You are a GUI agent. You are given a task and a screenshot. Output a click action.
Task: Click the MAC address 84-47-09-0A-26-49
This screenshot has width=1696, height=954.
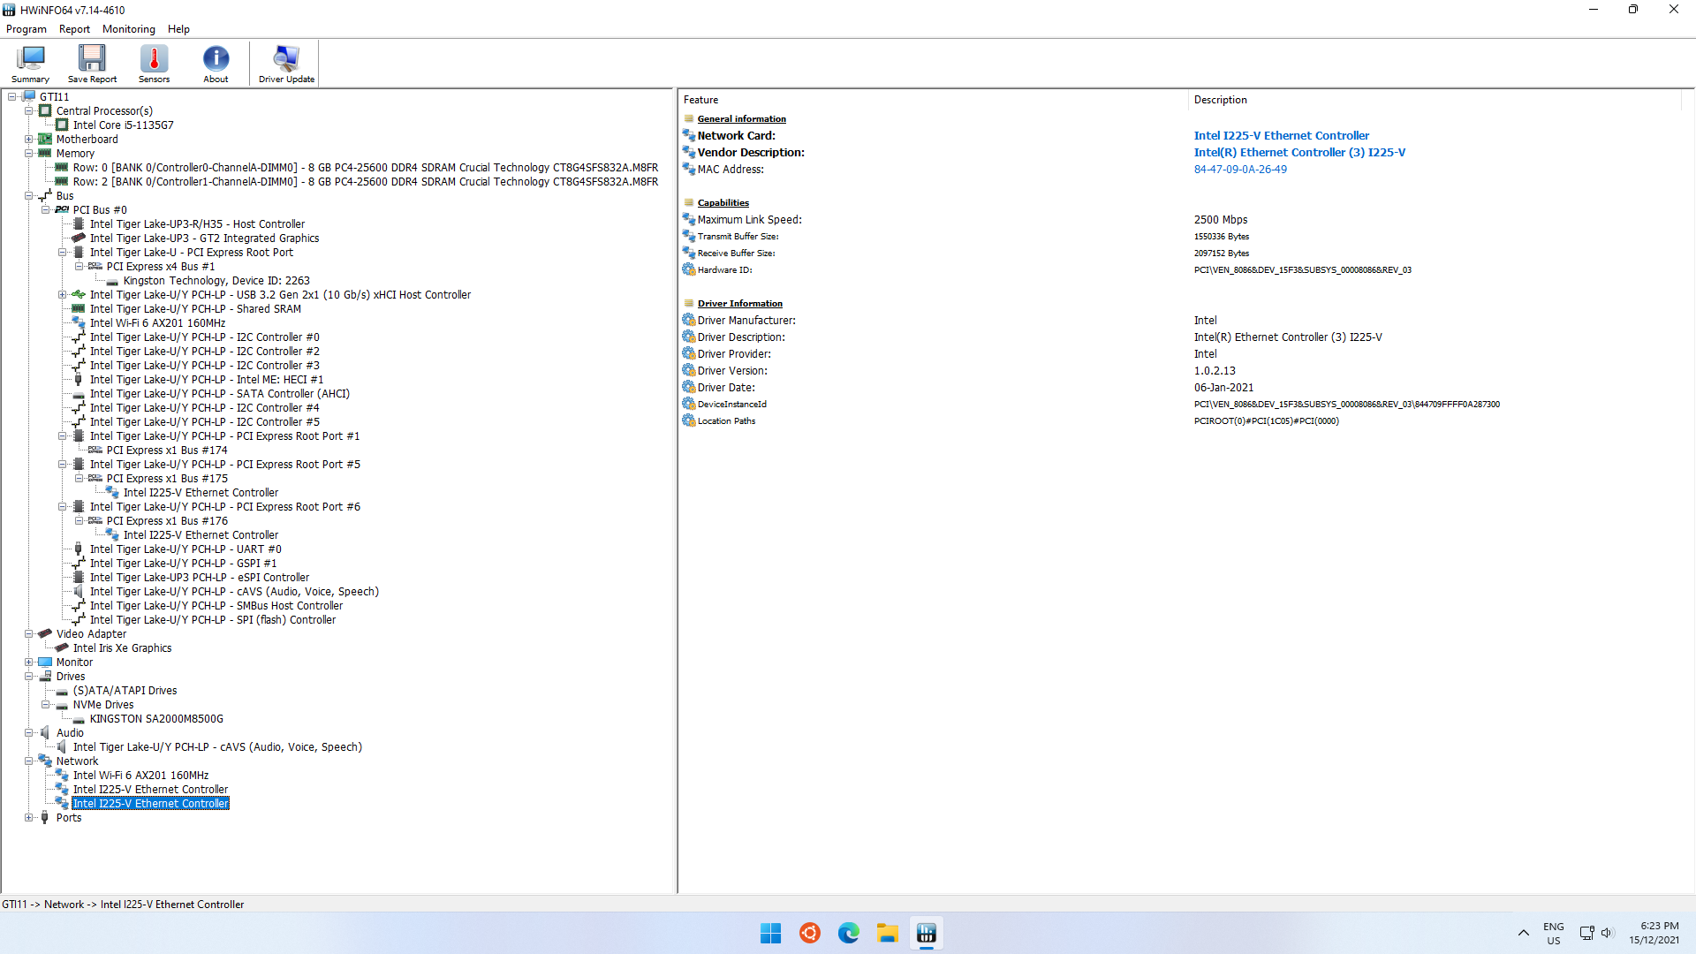[x=1240, y=170]
